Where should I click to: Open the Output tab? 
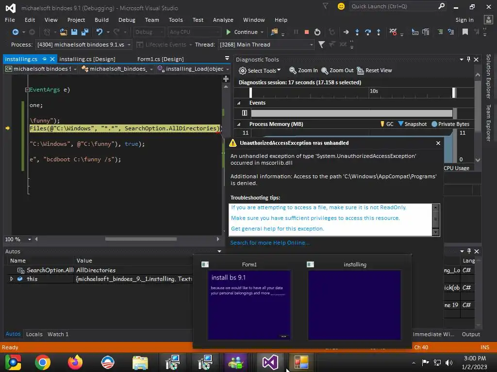(471, 334)
